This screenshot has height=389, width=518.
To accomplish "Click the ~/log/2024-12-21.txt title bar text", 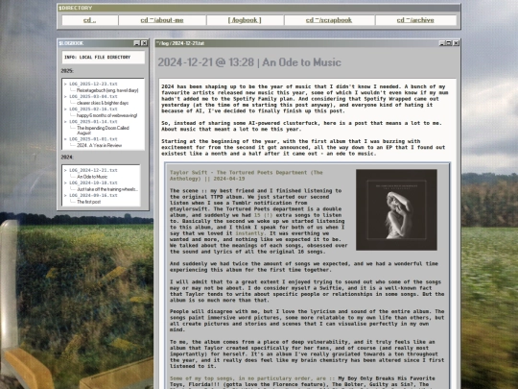I will (x=180, y=43).
